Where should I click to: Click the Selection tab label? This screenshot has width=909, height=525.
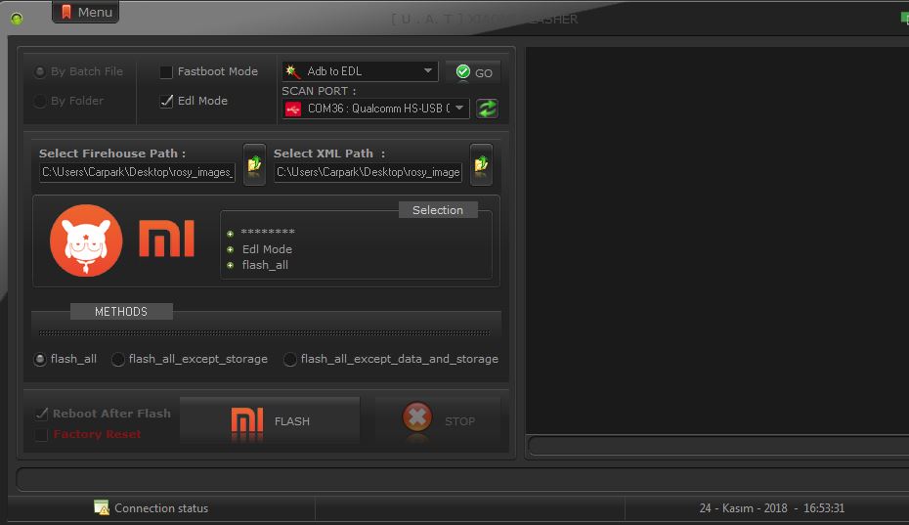tap(438, 210)
